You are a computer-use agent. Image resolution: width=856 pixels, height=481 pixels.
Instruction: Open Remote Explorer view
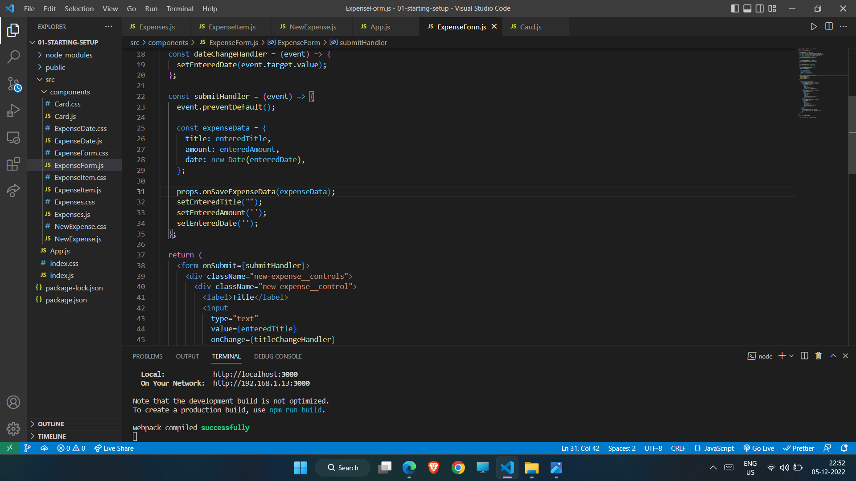tap(13, 138)
